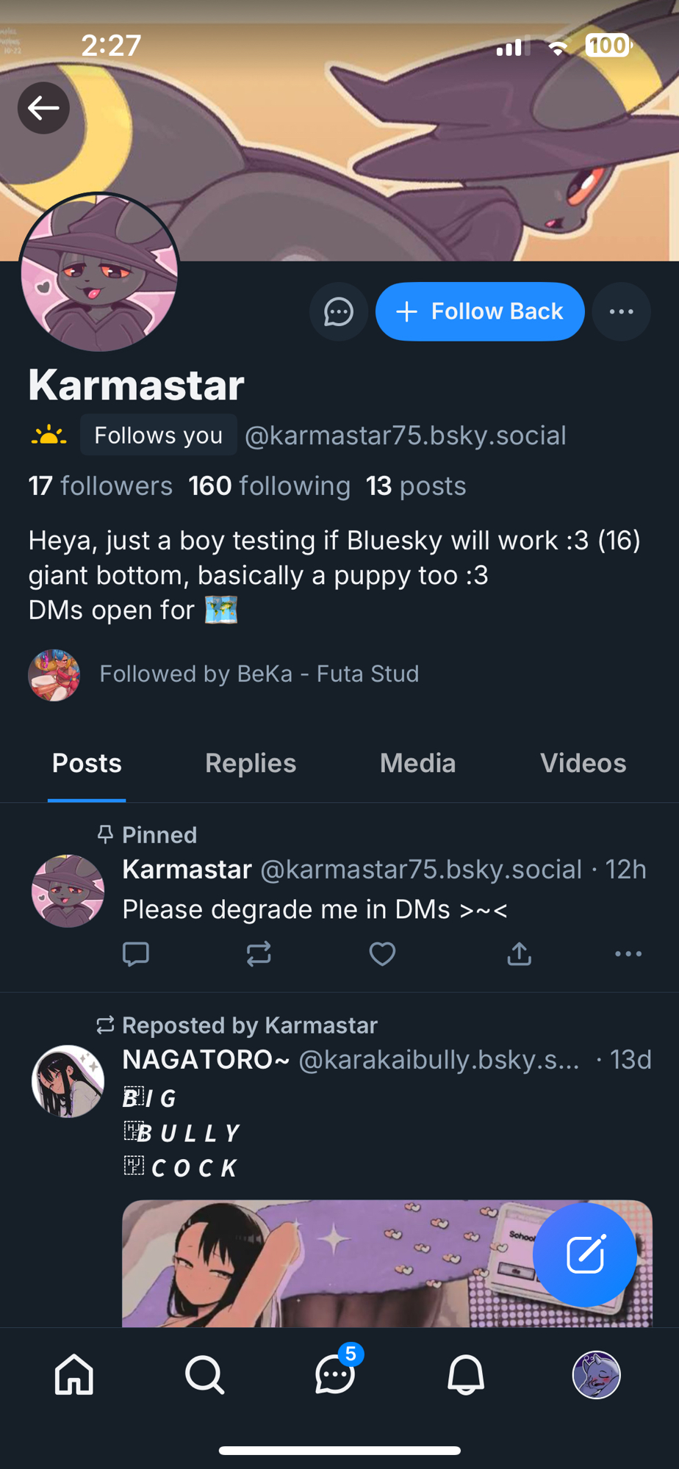Switch to the Media tab
The height and width of the screenshot is (1469, 679).
[417, 764]
